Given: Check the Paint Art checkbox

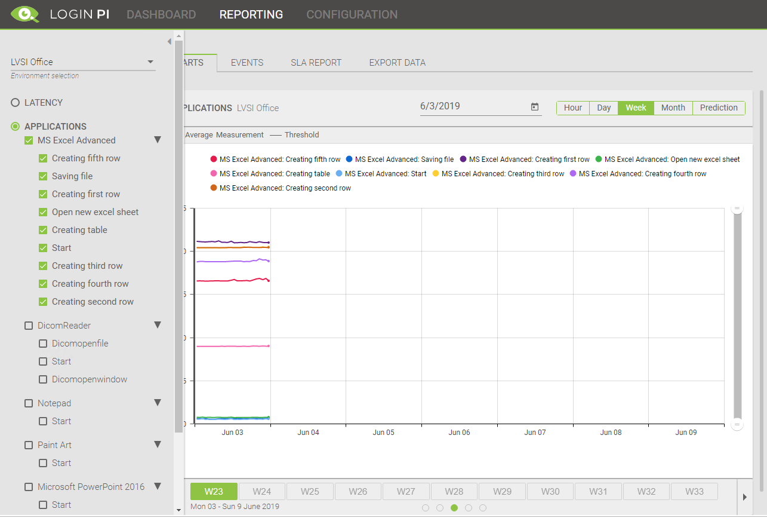Looking at the screenshot, I should tap(29, 445).
